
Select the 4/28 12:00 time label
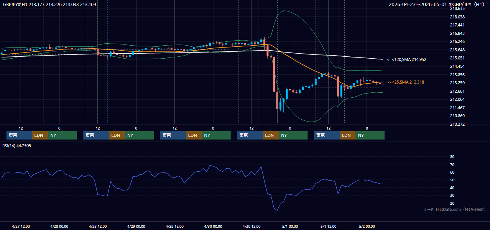(x=98, y=227)
